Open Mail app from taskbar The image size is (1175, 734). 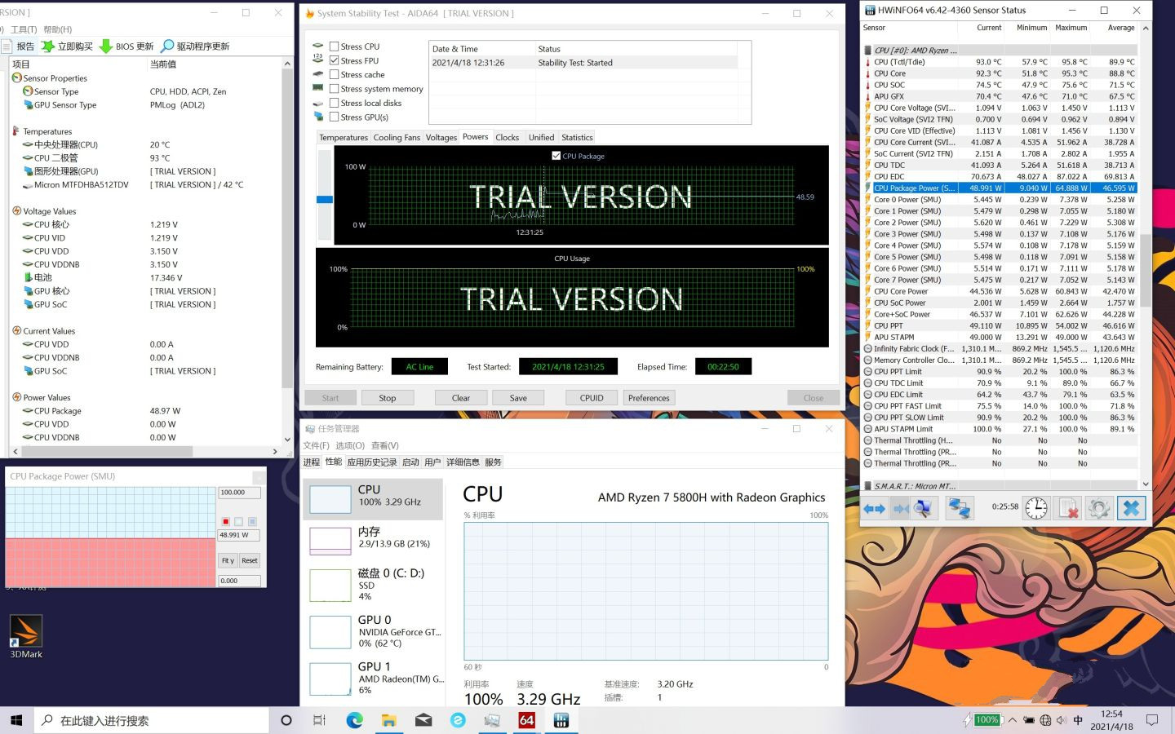(423, 720)
